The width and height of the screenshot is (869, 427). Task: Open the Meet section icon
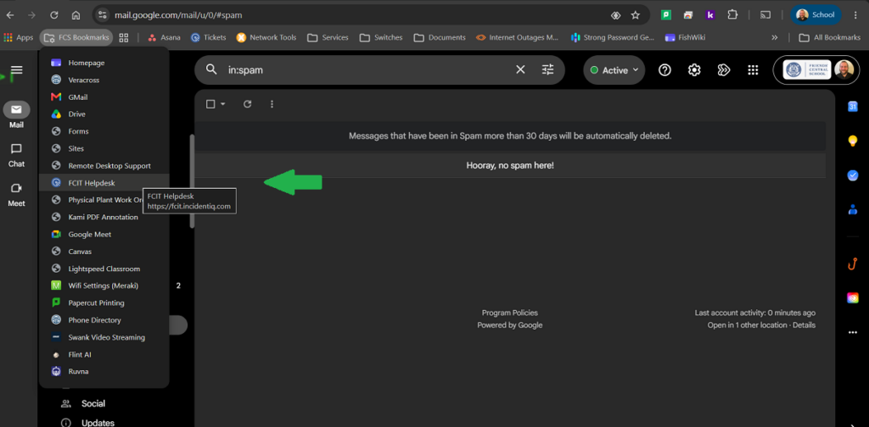pos(17,188)
